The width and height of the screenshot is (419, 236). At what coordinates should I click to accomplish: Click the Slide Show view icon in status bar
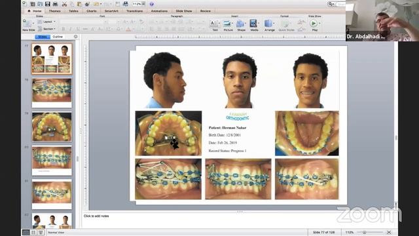pos(41,233)
